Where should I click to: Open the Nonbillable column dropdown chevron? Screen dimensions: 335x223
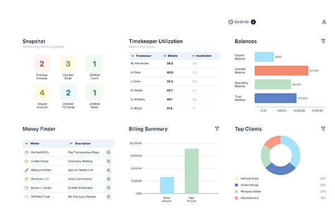click(x=193, y=56)
